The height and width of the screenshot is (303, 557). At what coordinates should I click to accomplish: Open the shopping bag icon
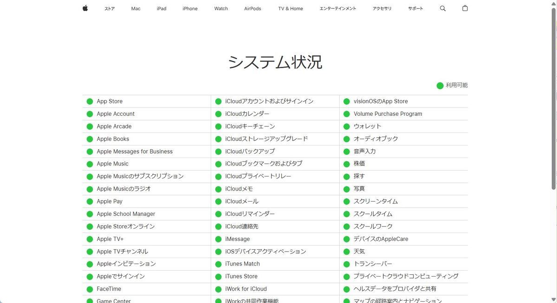(465, 8)
